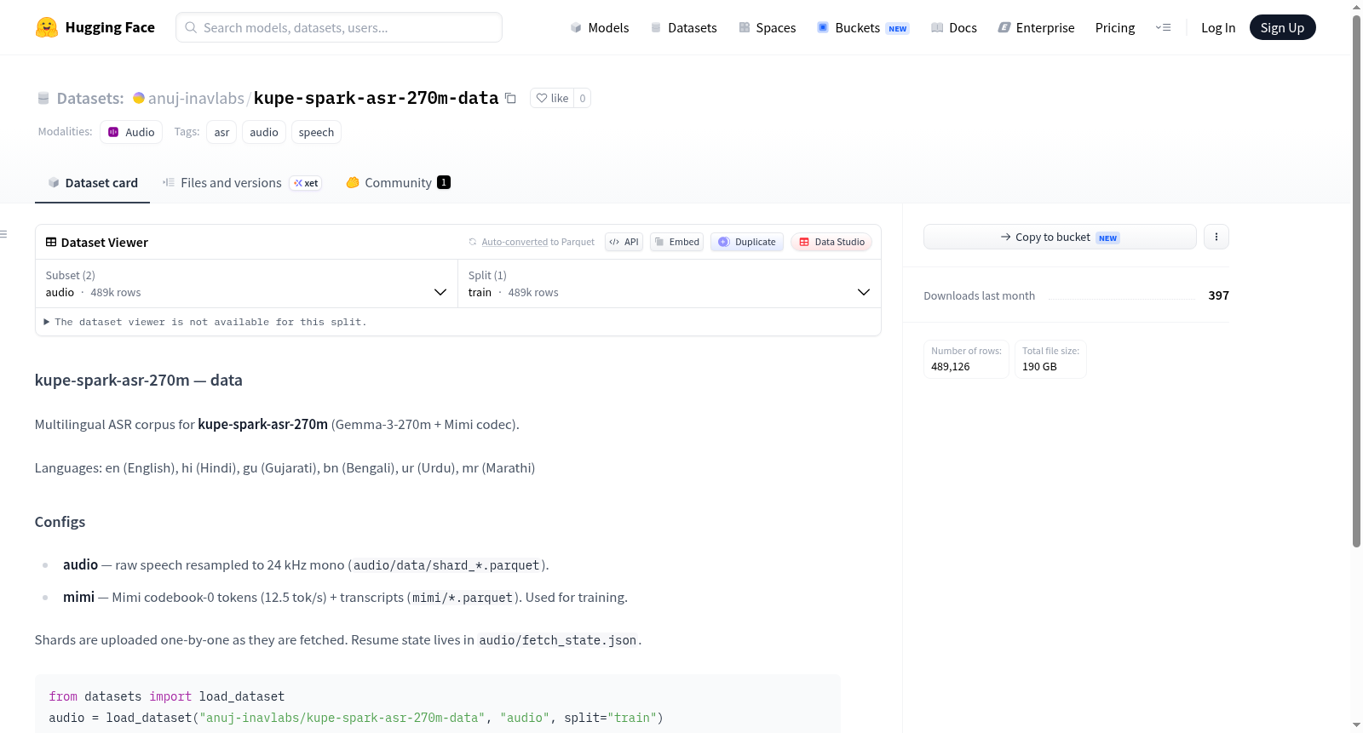Click the 397 downloads last month value
1363x733 pixels.
click(x=1219, y=295)
